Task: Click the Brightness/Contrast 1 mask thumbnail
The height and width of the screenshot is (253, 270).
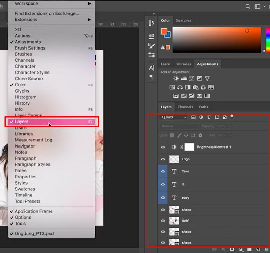Action: (190, 147)
